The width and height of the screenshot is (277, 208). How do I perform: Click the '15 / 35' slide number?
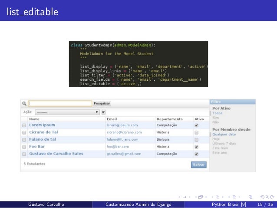pos(265,205)
